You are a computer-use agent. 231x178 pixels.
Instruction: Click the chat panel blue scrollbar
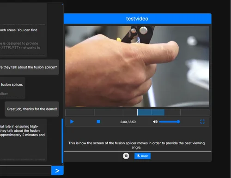coord(62,141)
